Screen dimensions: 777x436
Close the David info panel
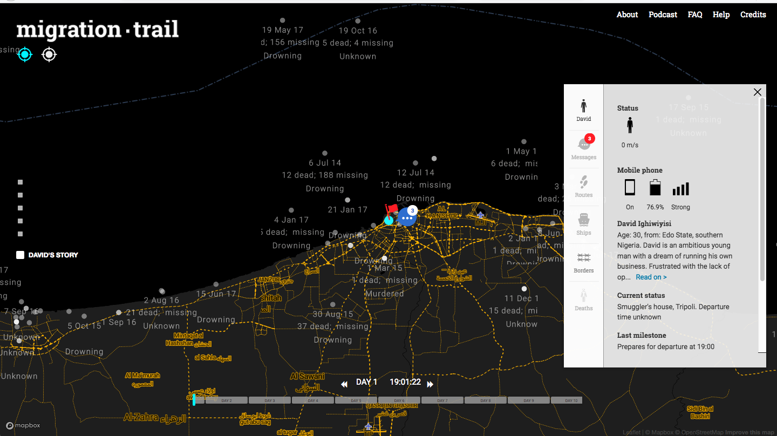(x=758, y=92)
